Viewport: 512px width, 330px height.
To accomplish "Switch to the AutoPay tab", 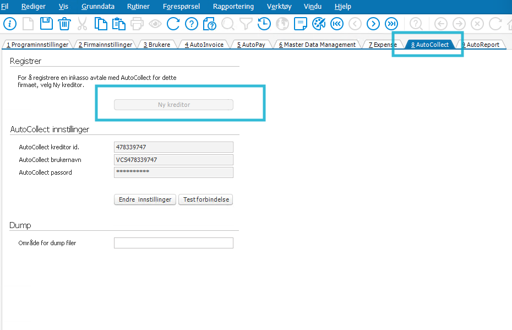I will 251,45.
